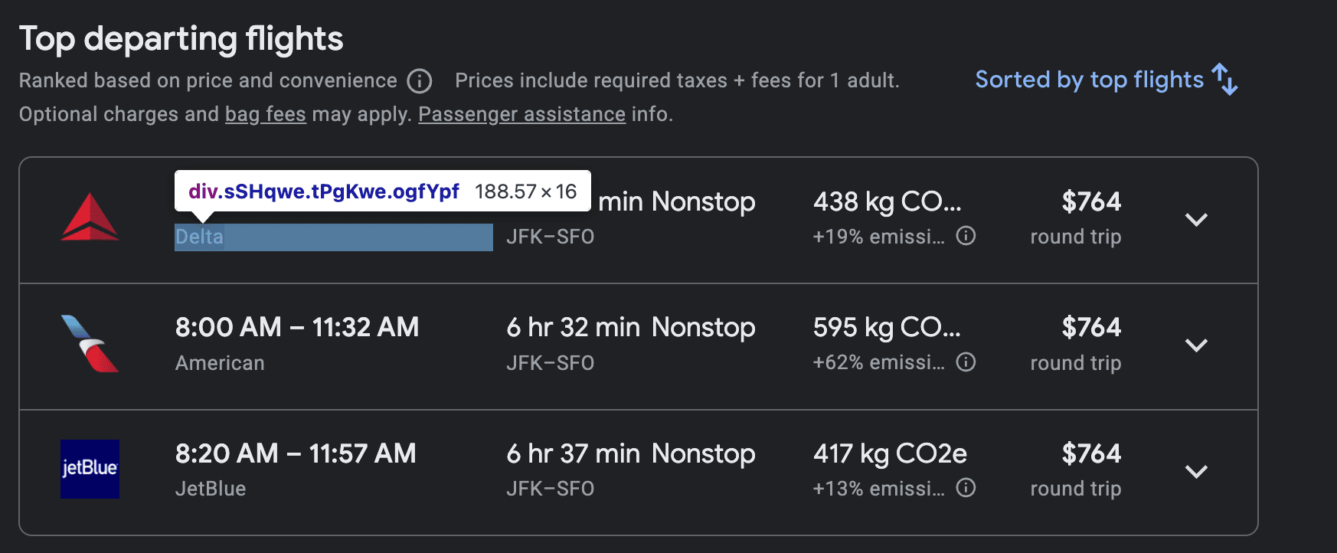Expand the American 8:00 AM flight details
The width and height of the screenshot is (1337, 553).
point(1196,345)
